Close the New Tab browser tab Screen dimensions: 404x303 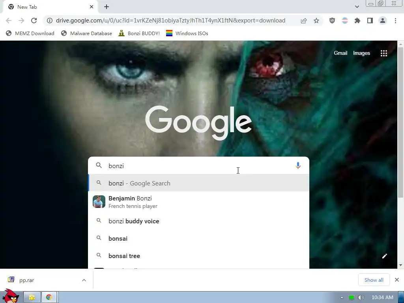[x=92, y=7]
